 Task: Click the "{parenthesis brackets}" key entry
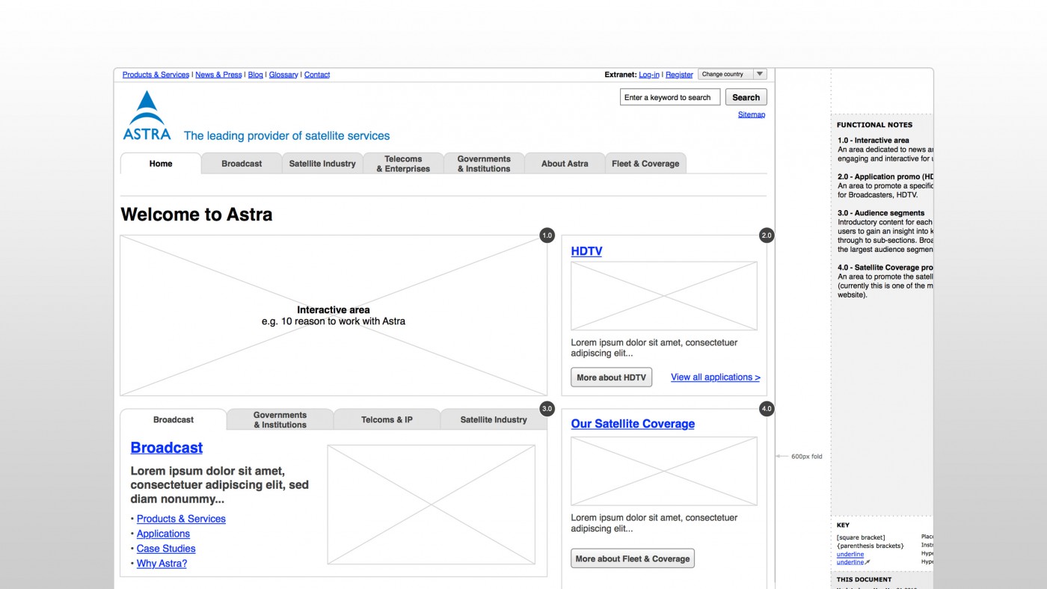click(x=870, y=546)
